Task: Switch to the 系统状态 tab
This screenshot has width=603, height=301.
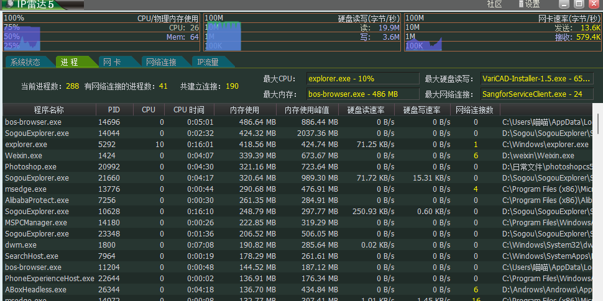Action: (x=25, y=62)
